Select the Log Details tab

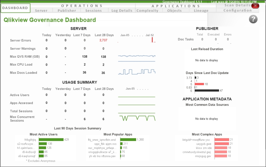[x=122, y=11]
